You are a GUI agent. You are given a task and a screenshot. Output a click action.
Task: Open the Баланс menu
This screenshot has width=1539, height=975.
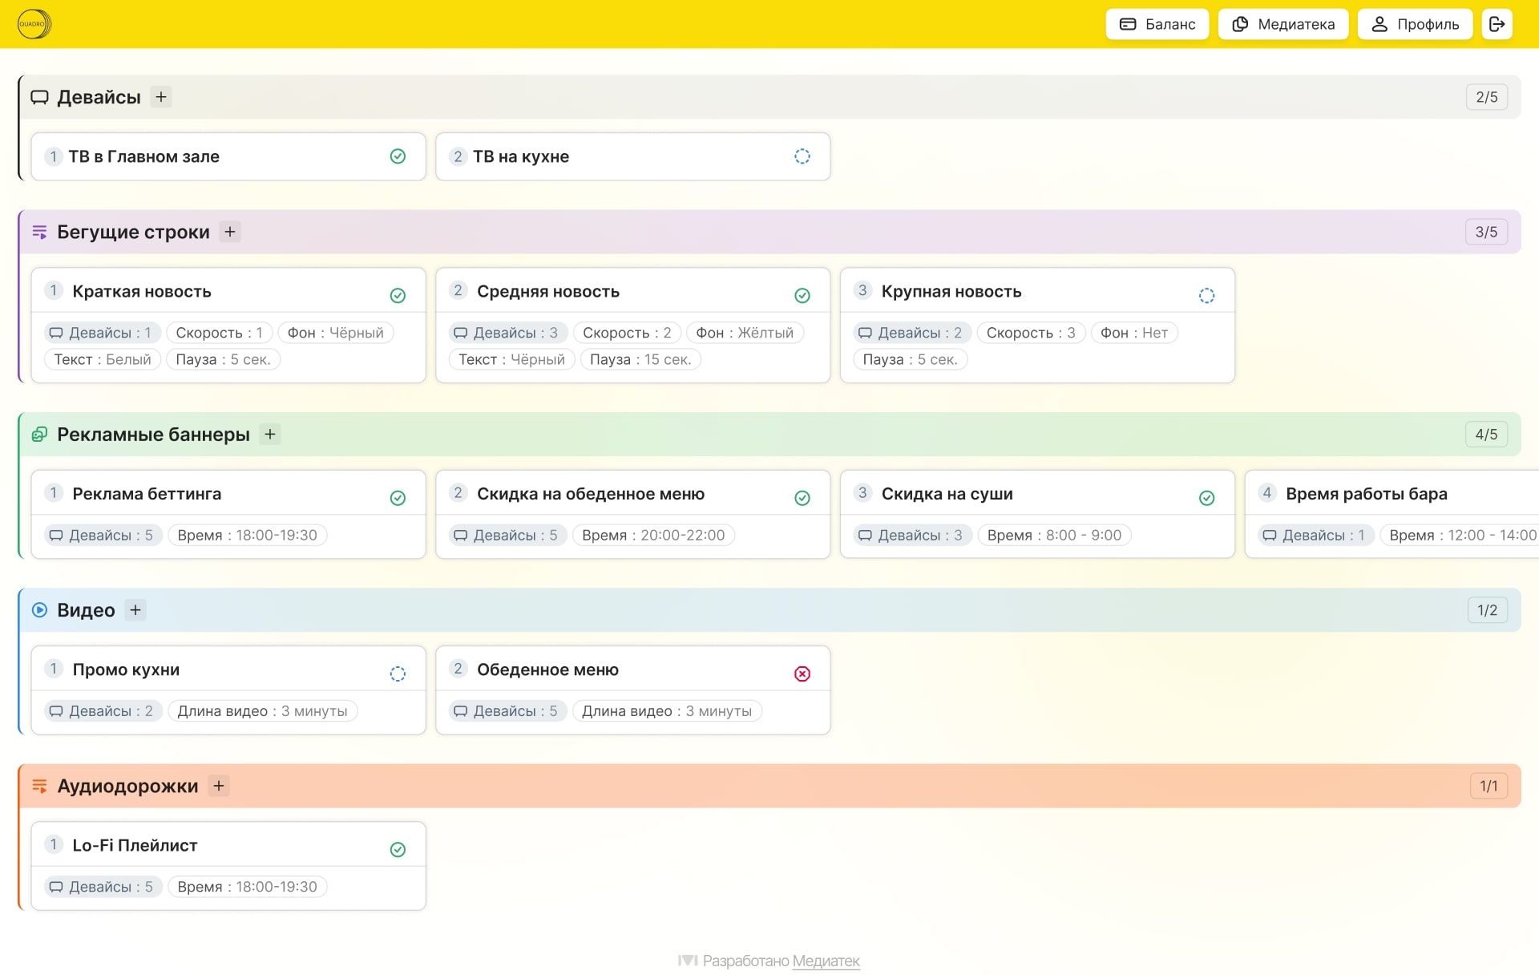pos(1157,24)
